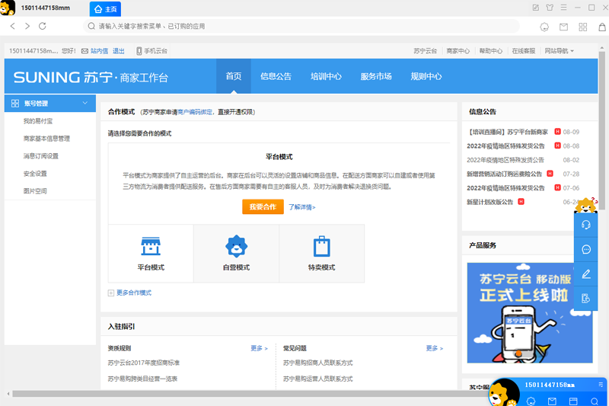The image size is (609, 406).
Task: Select the 主页 home tab
Action: pyautogui.click(x=105, y=9)
